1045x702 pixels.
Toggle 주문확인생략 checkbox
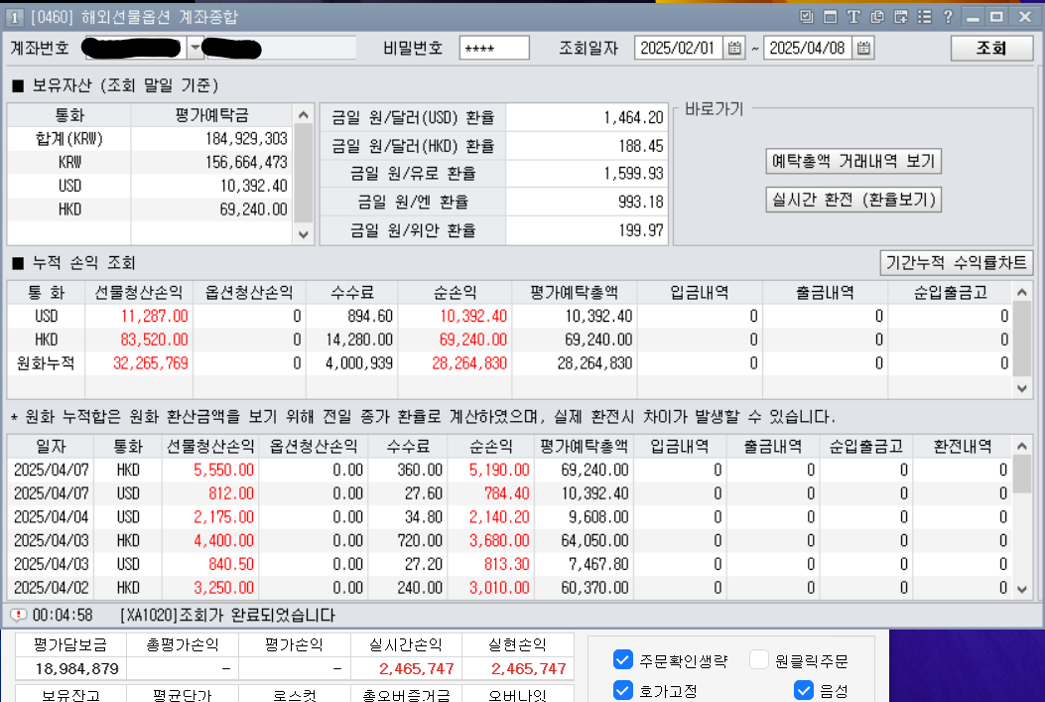click(x=622, y=660)
